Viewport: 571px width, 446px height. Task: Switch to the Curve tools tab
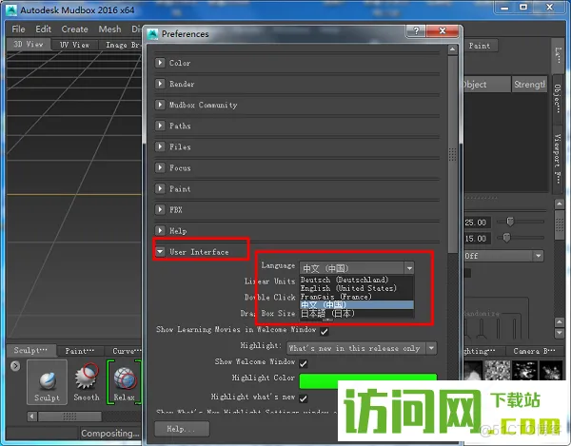[123, 351]
